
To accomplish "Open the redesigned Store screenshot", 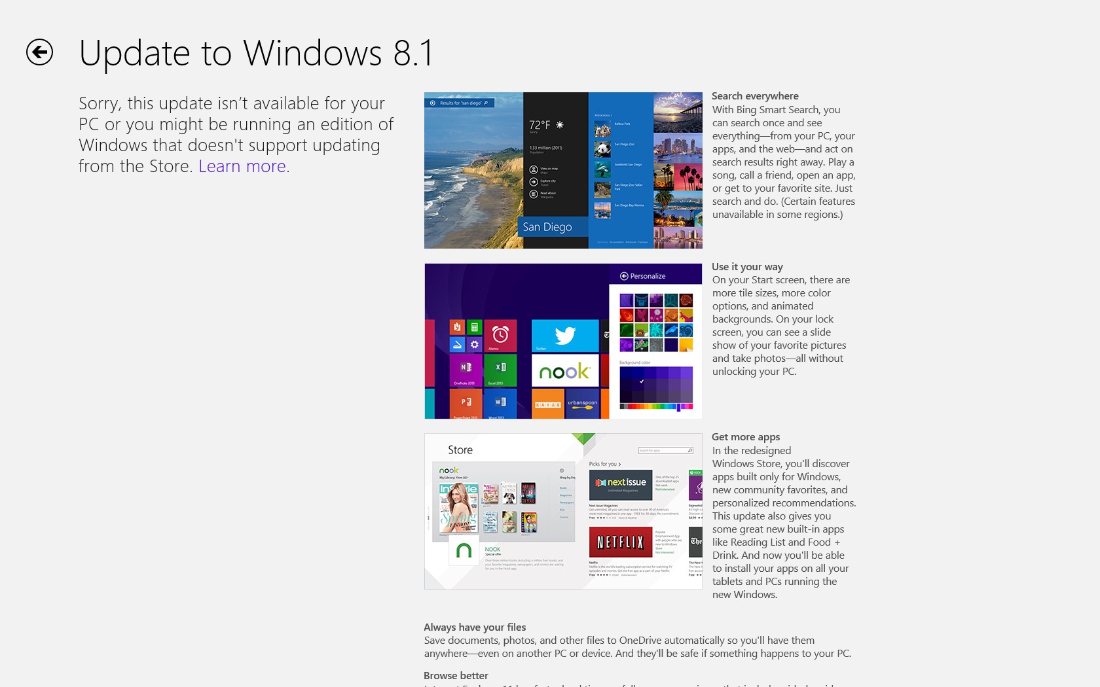I will pos(563,511).
